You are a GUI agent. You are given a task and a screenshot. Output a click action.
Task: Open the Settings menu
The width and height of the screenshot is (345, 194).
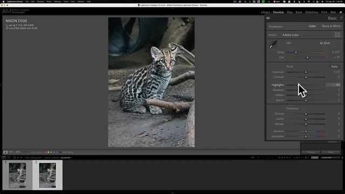[58, 2]
